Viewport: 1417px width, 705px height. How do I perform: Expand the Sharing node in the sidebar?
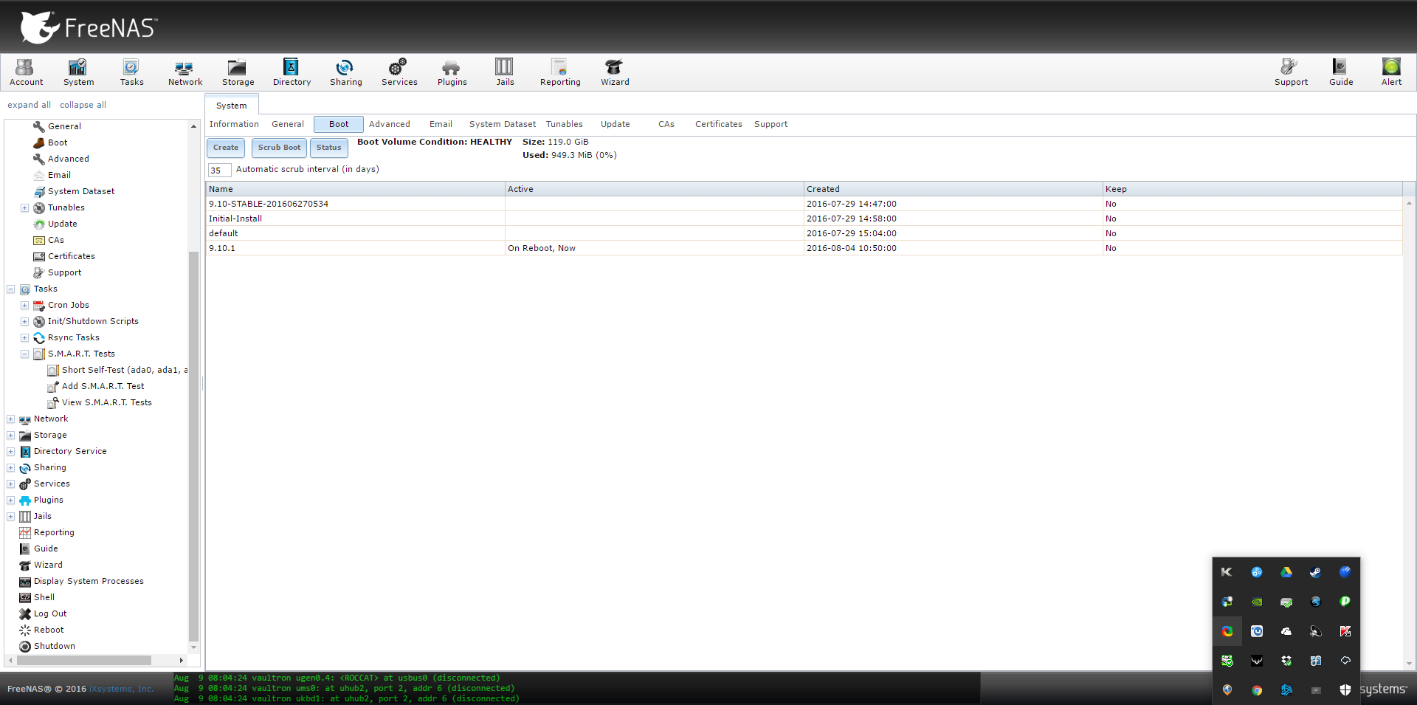click(x=10, y=468)
